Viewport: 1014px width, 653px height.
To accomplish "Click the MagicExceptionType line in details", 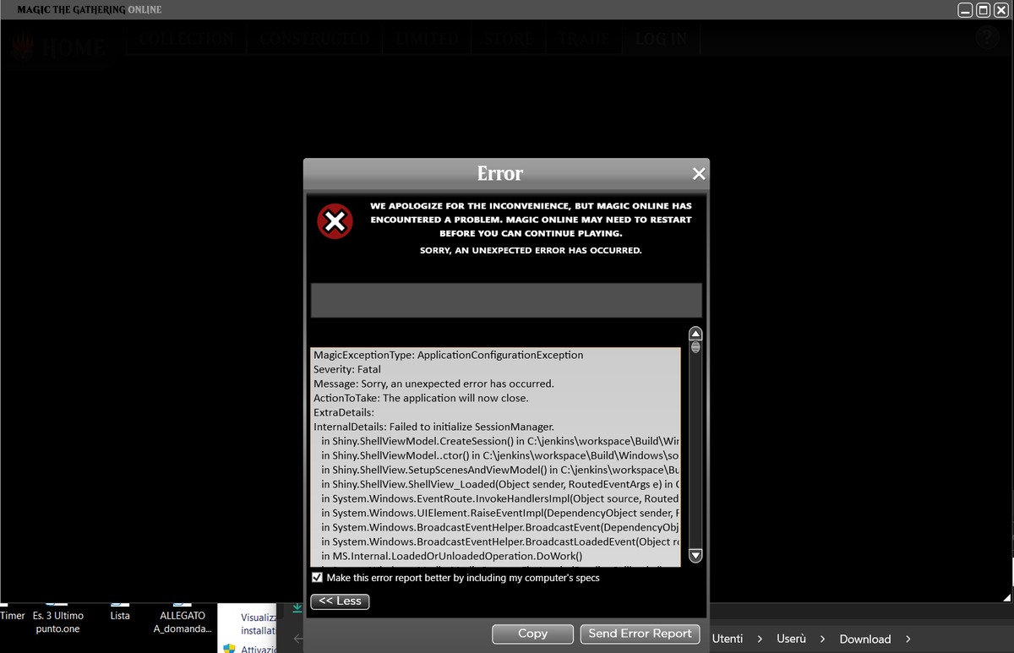I will 448,355.
